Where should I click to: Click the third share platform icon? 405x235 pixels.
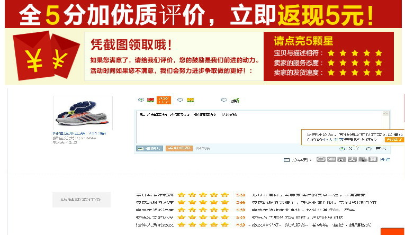coord(341,159)
